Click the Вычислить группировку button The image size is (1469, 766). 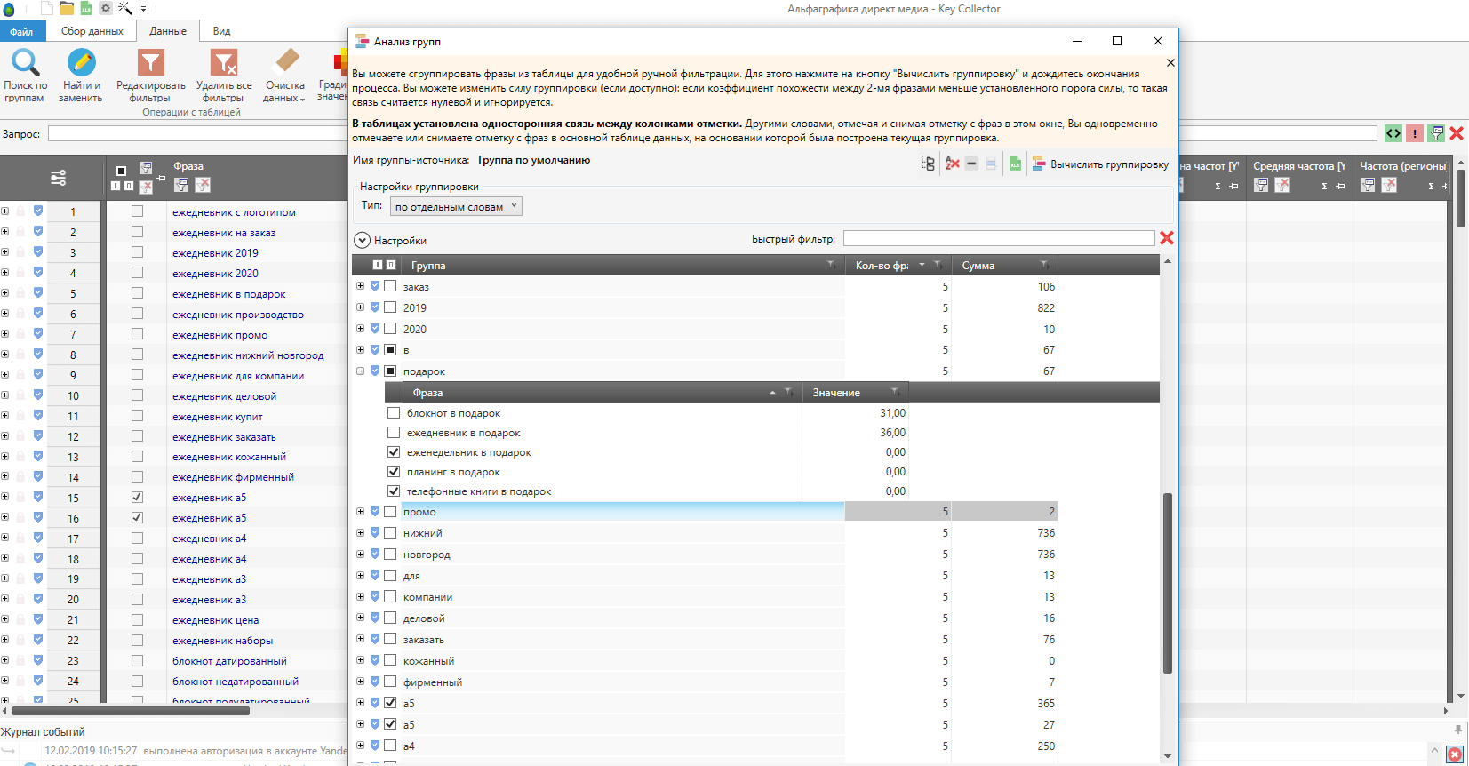point(1100,164)
